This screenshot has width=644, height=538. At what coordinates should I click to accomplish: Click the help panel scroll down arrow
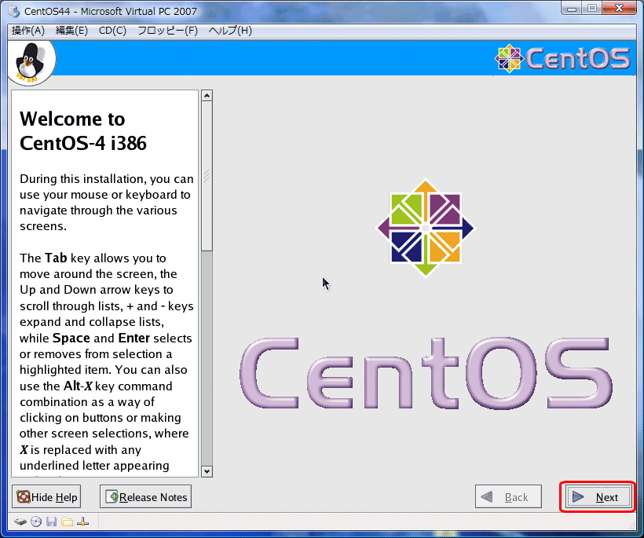(x=207, y=471)
